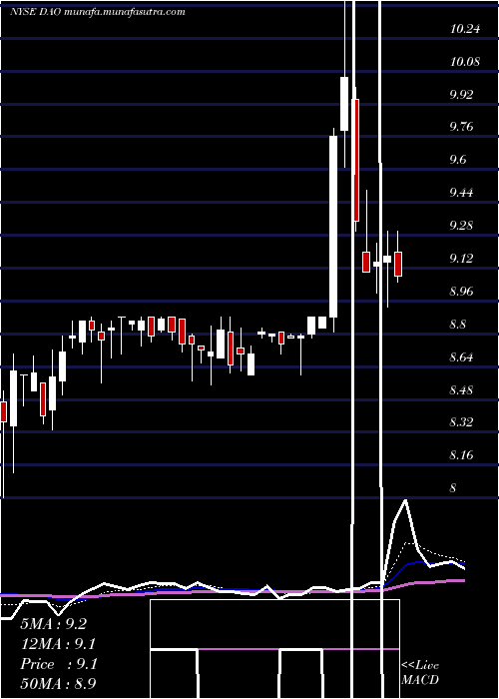The height and width of the screenshot is (699, 499).
Task: Click the 8 price axis label
Action: 453,487
